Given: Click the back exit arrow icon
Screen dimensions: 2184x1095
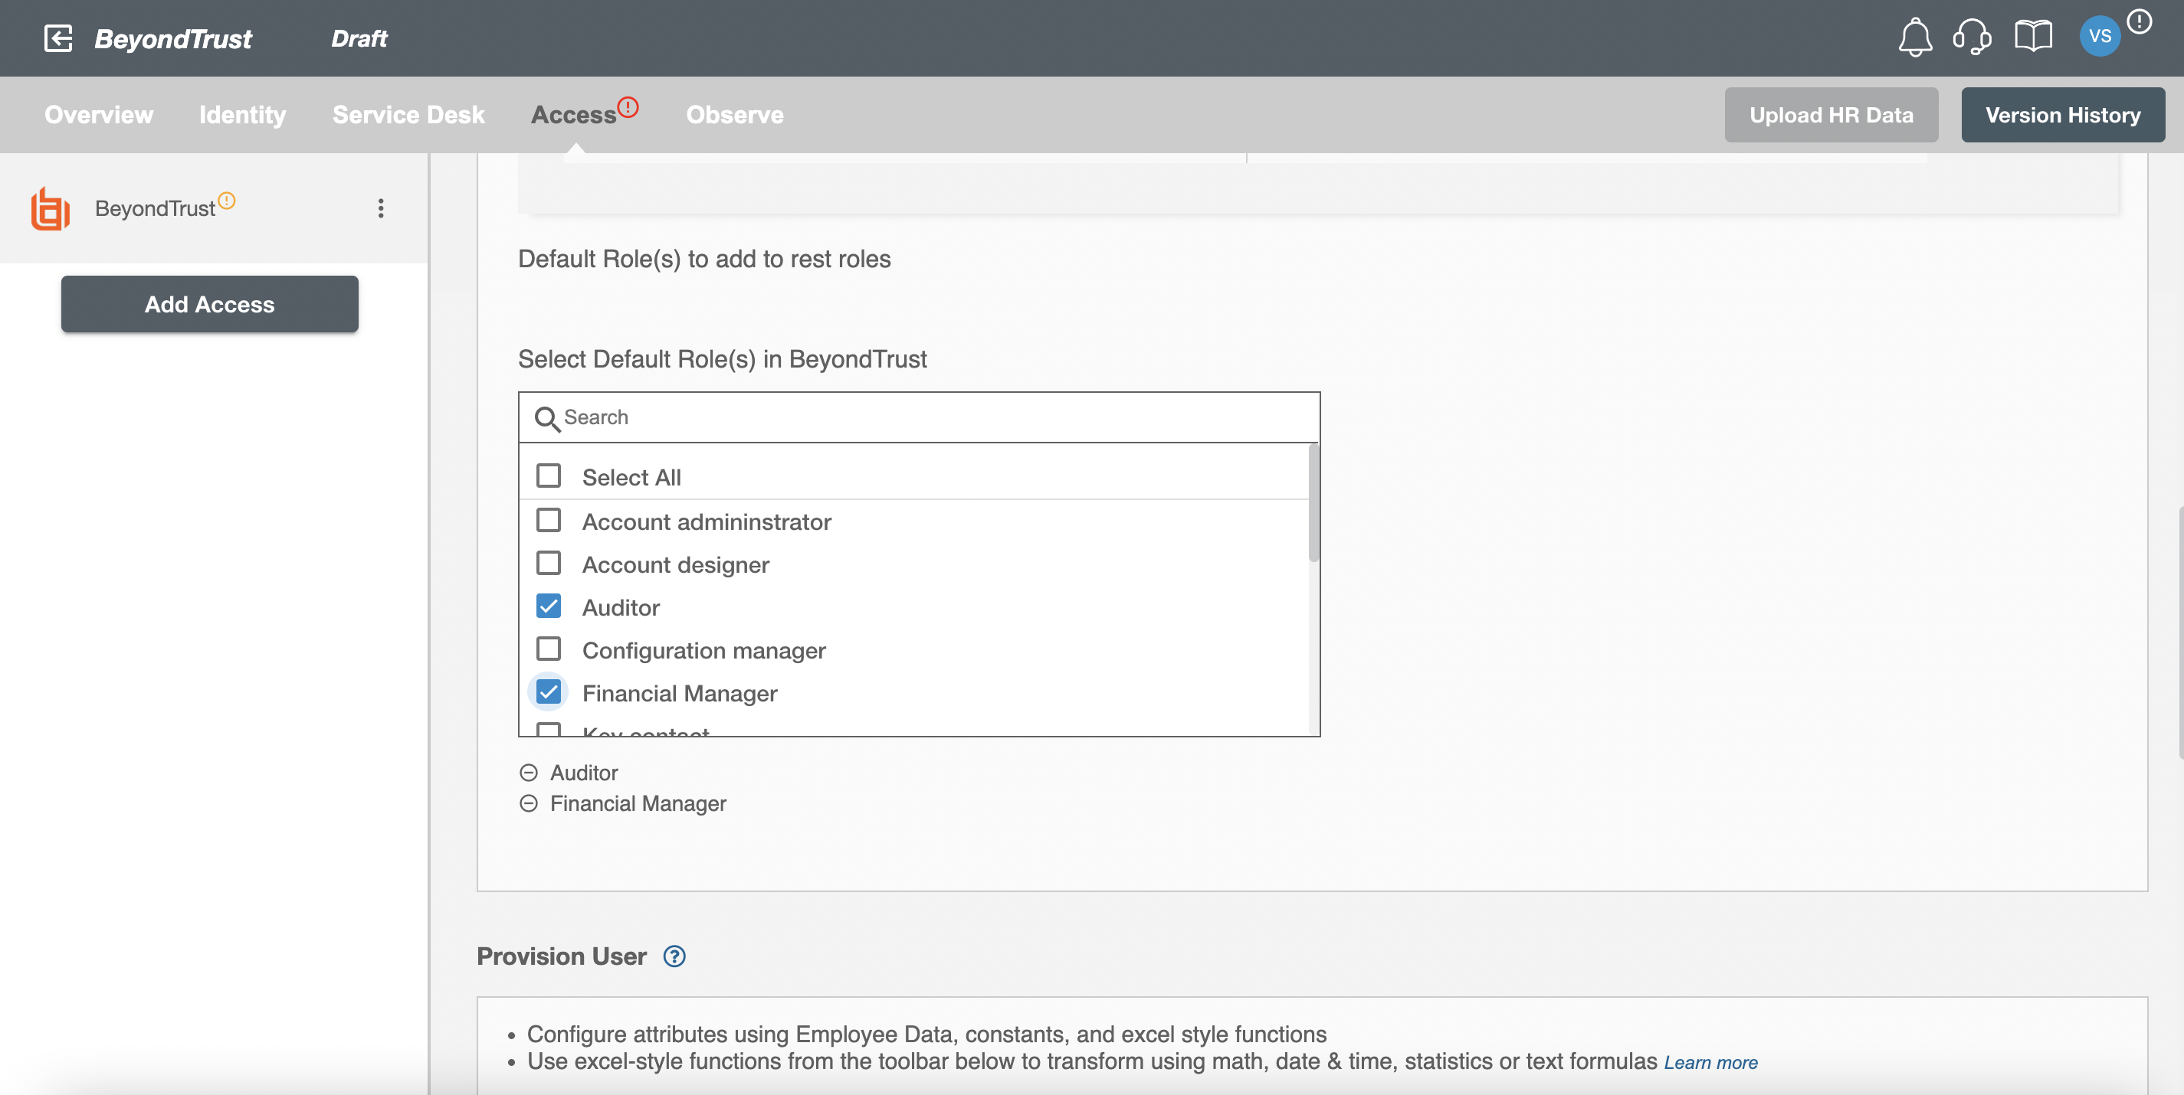Looking at the screenshot, I should click(x=57, y=38).
